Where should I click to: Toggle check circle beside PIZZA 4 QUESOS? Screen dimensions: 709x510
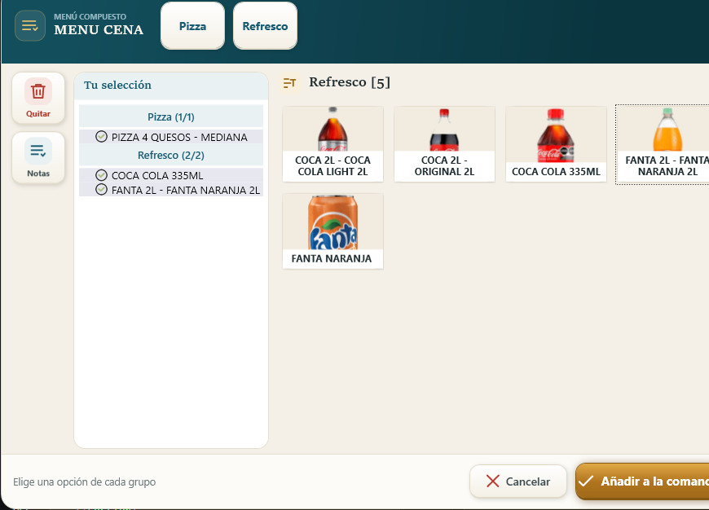point(101,137)
